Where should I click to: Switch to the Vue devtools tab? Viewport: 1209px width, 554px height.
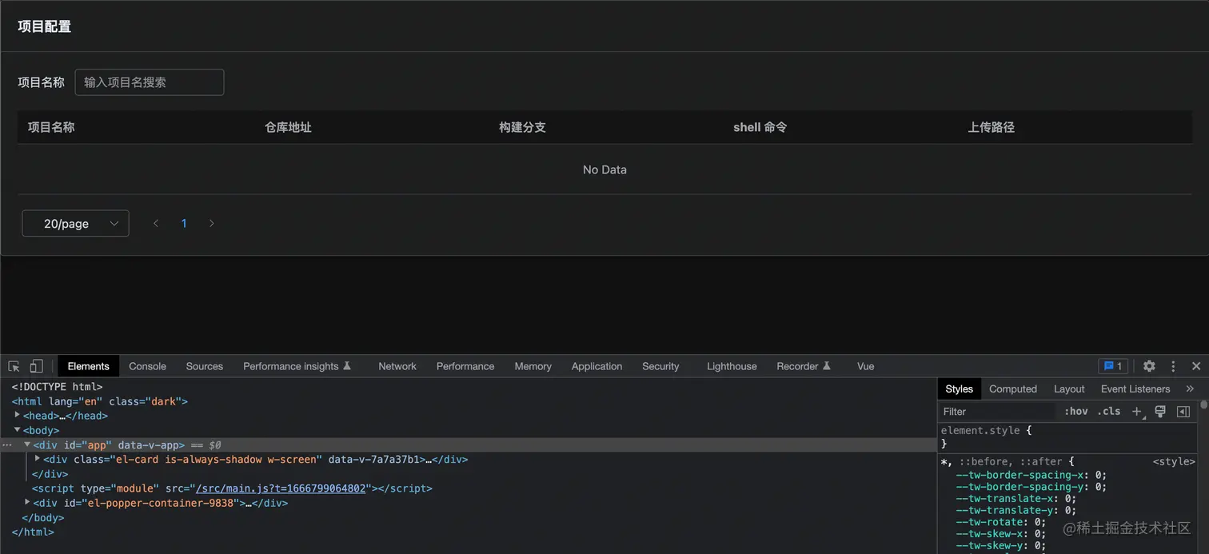tap(865, 366)
